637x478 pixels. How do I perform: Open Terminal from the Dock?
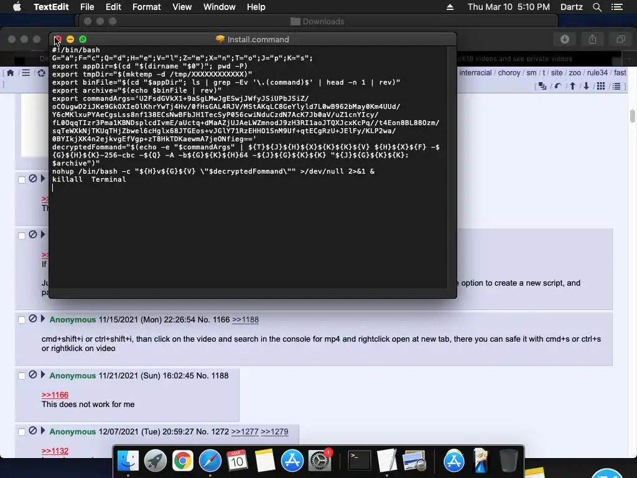click(x=360, y=461)
